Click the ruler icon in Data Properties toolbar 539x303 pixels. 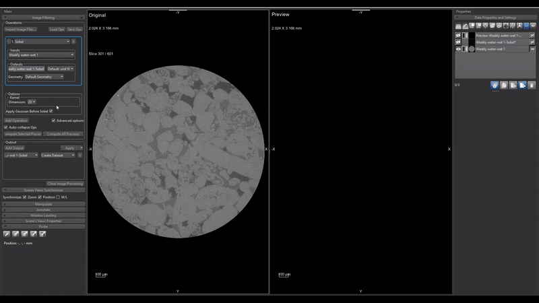tap(465, 26)
